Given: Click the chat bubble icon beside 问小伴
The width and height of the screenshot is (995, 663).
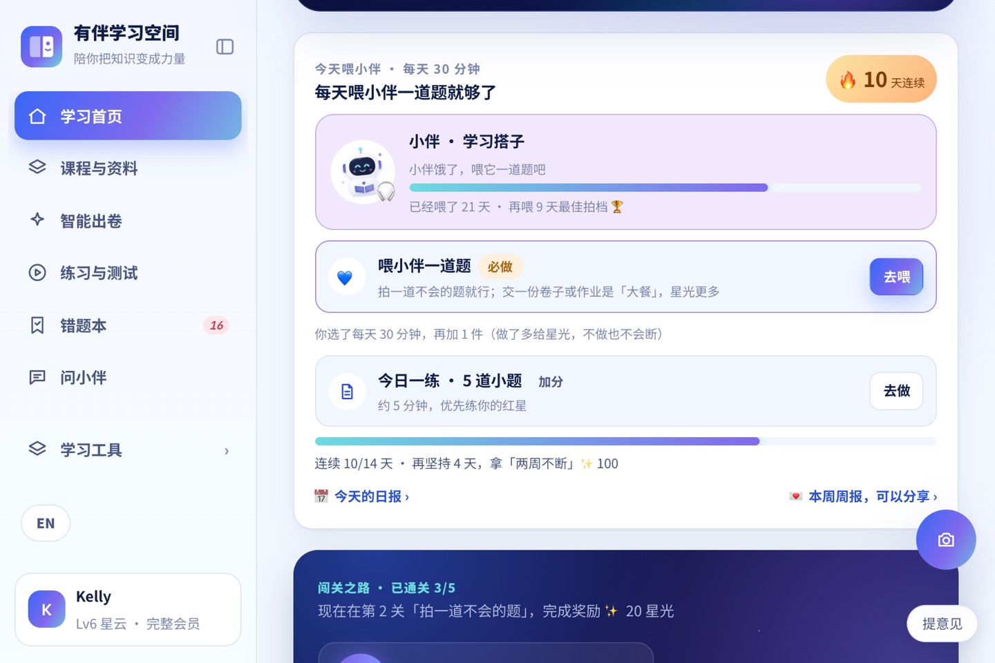Looking at the screenshot, I should (37, 377).
